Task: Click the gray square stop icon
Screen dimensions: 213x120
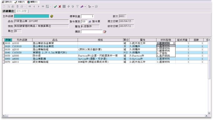Action: [x=64, y=7]
